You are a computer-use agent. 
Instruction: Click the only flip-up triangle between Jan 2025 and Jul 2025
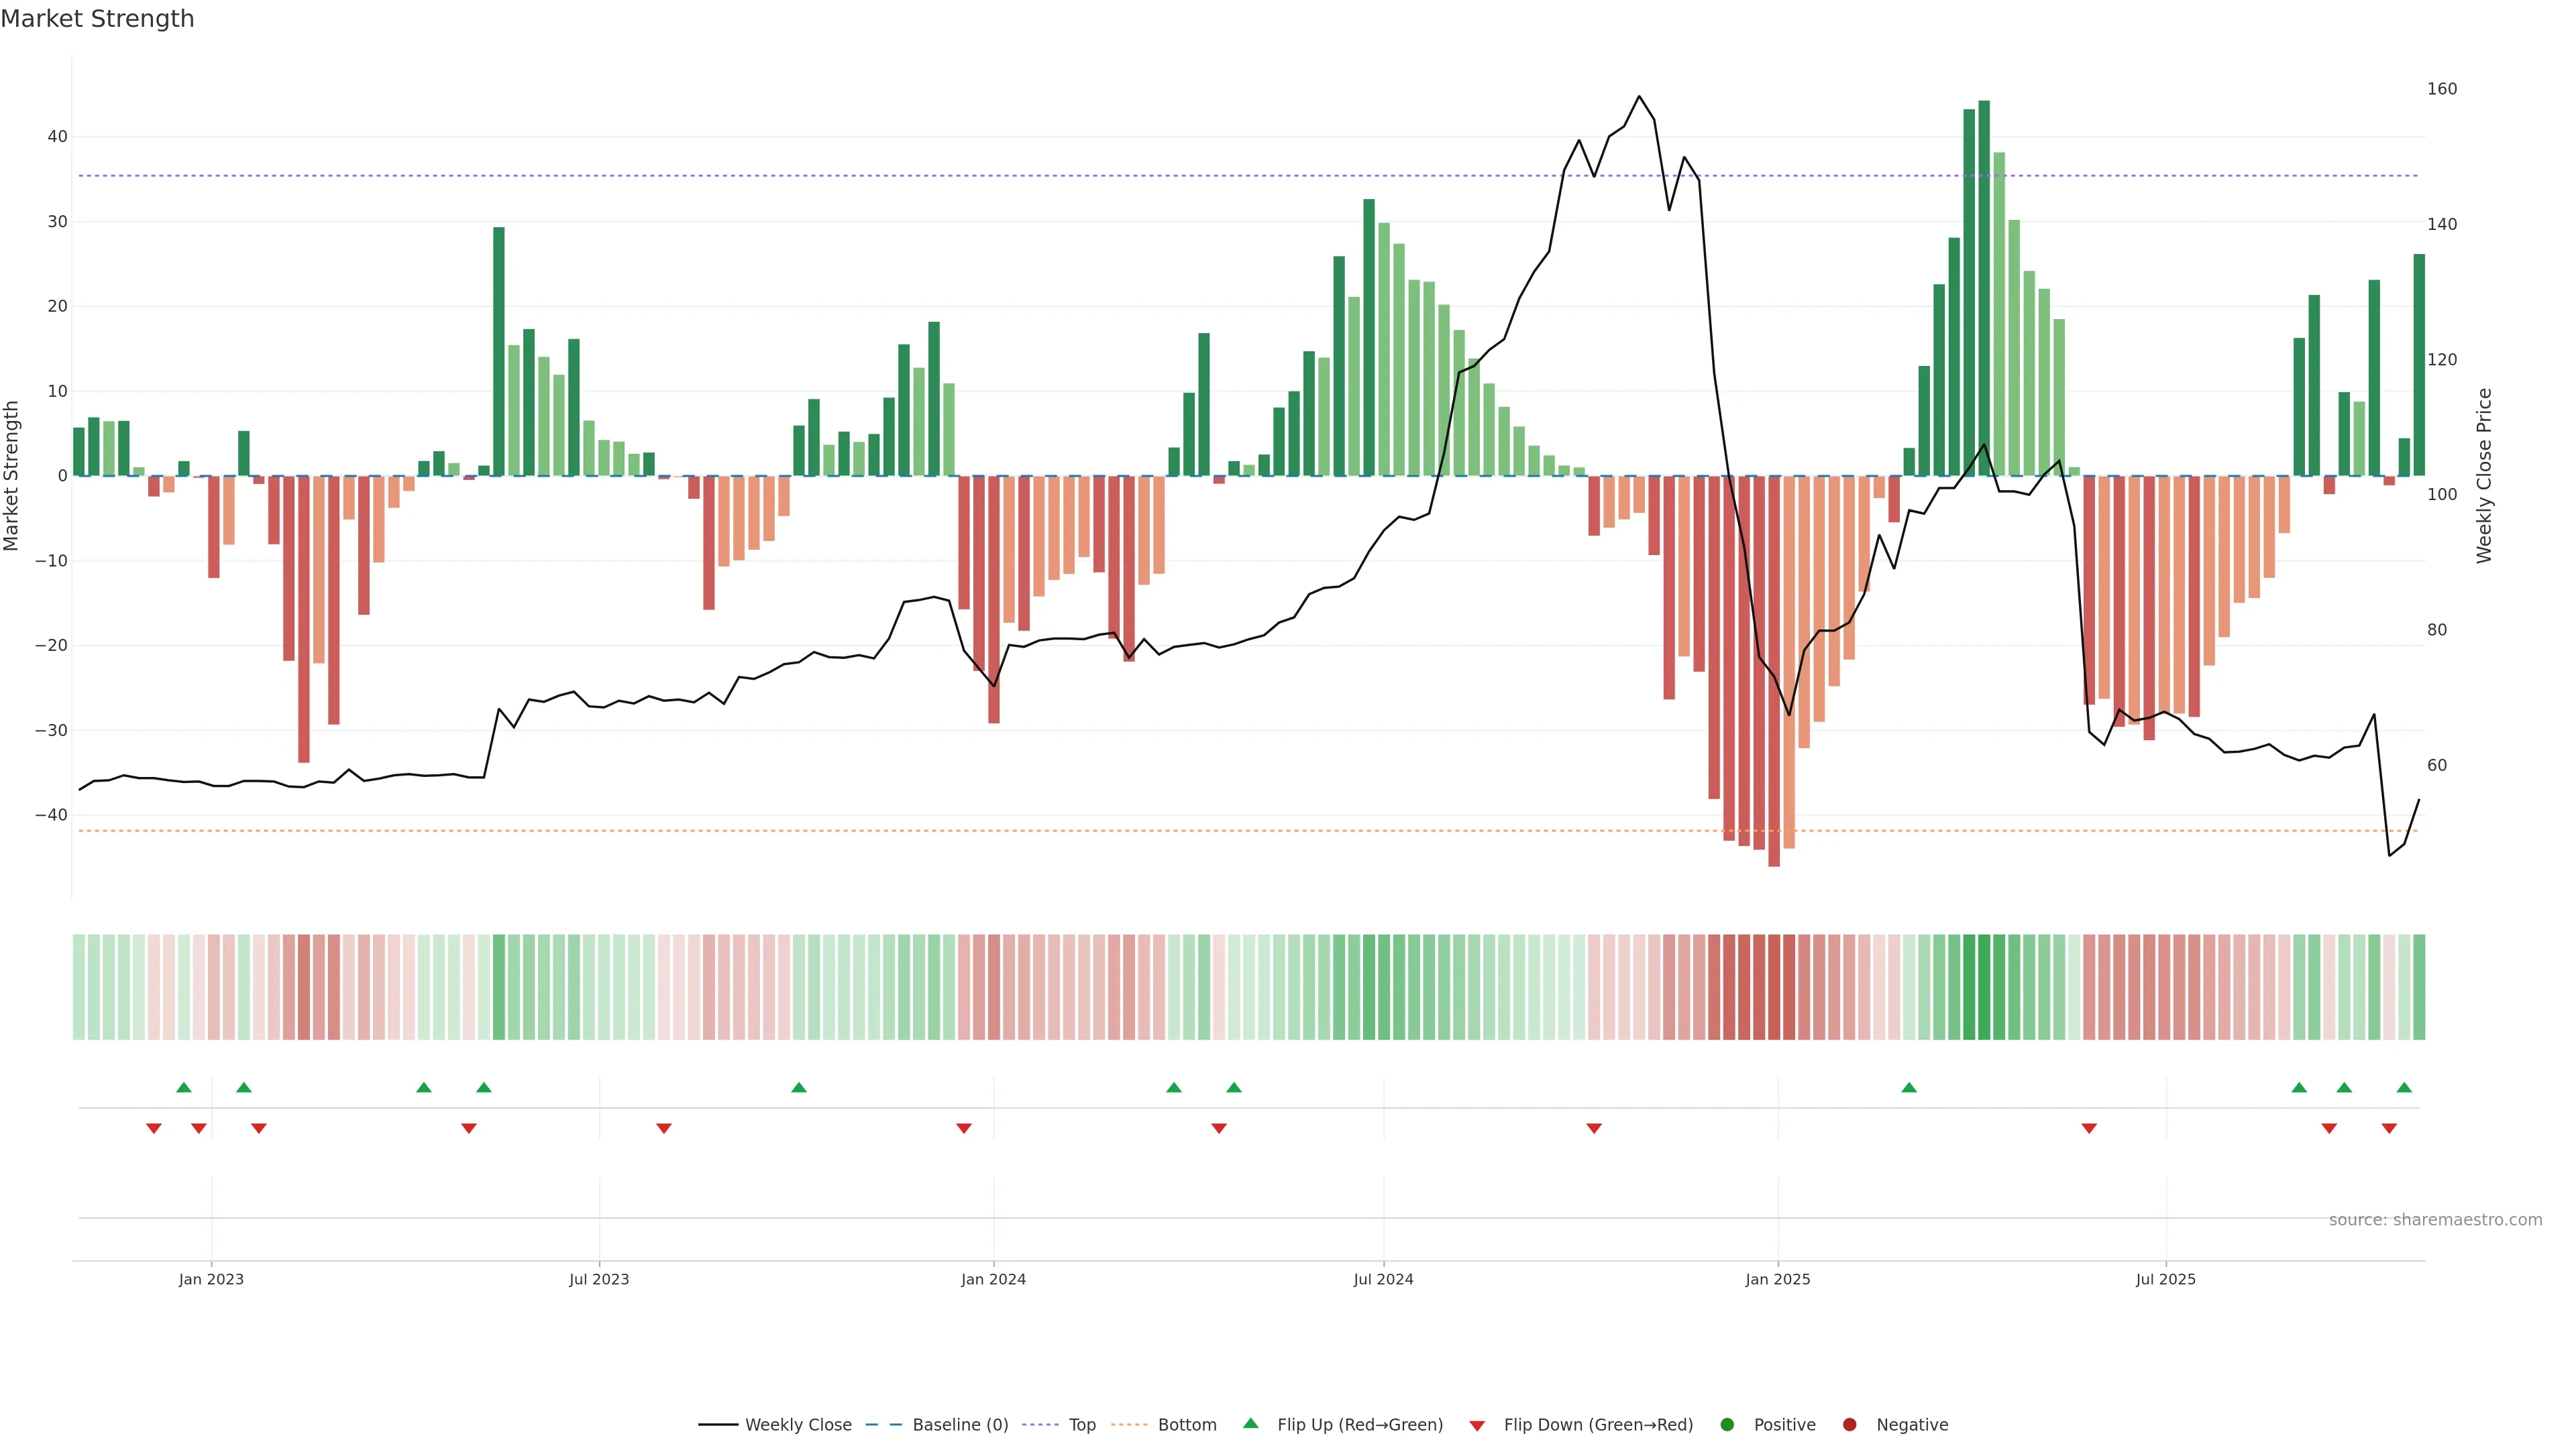1909,1087
